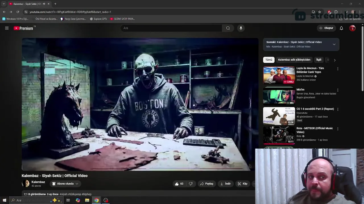Start voice search with microphone icon
The image size is (364, 204).
pos(241,28)
